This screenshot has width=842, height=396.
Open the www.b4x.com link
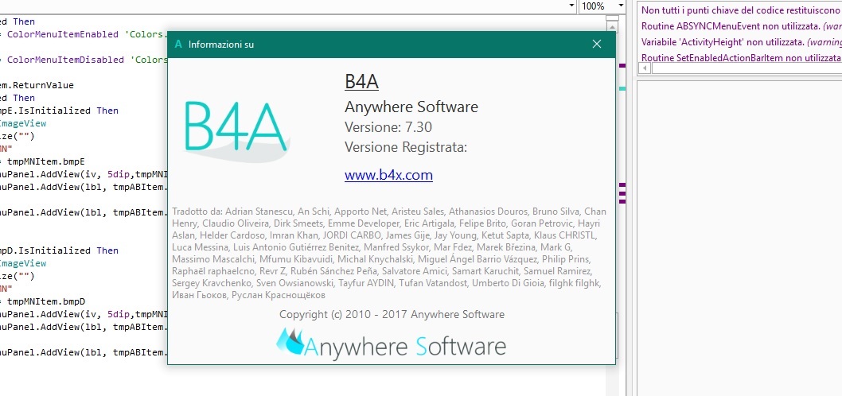(389, 176)
